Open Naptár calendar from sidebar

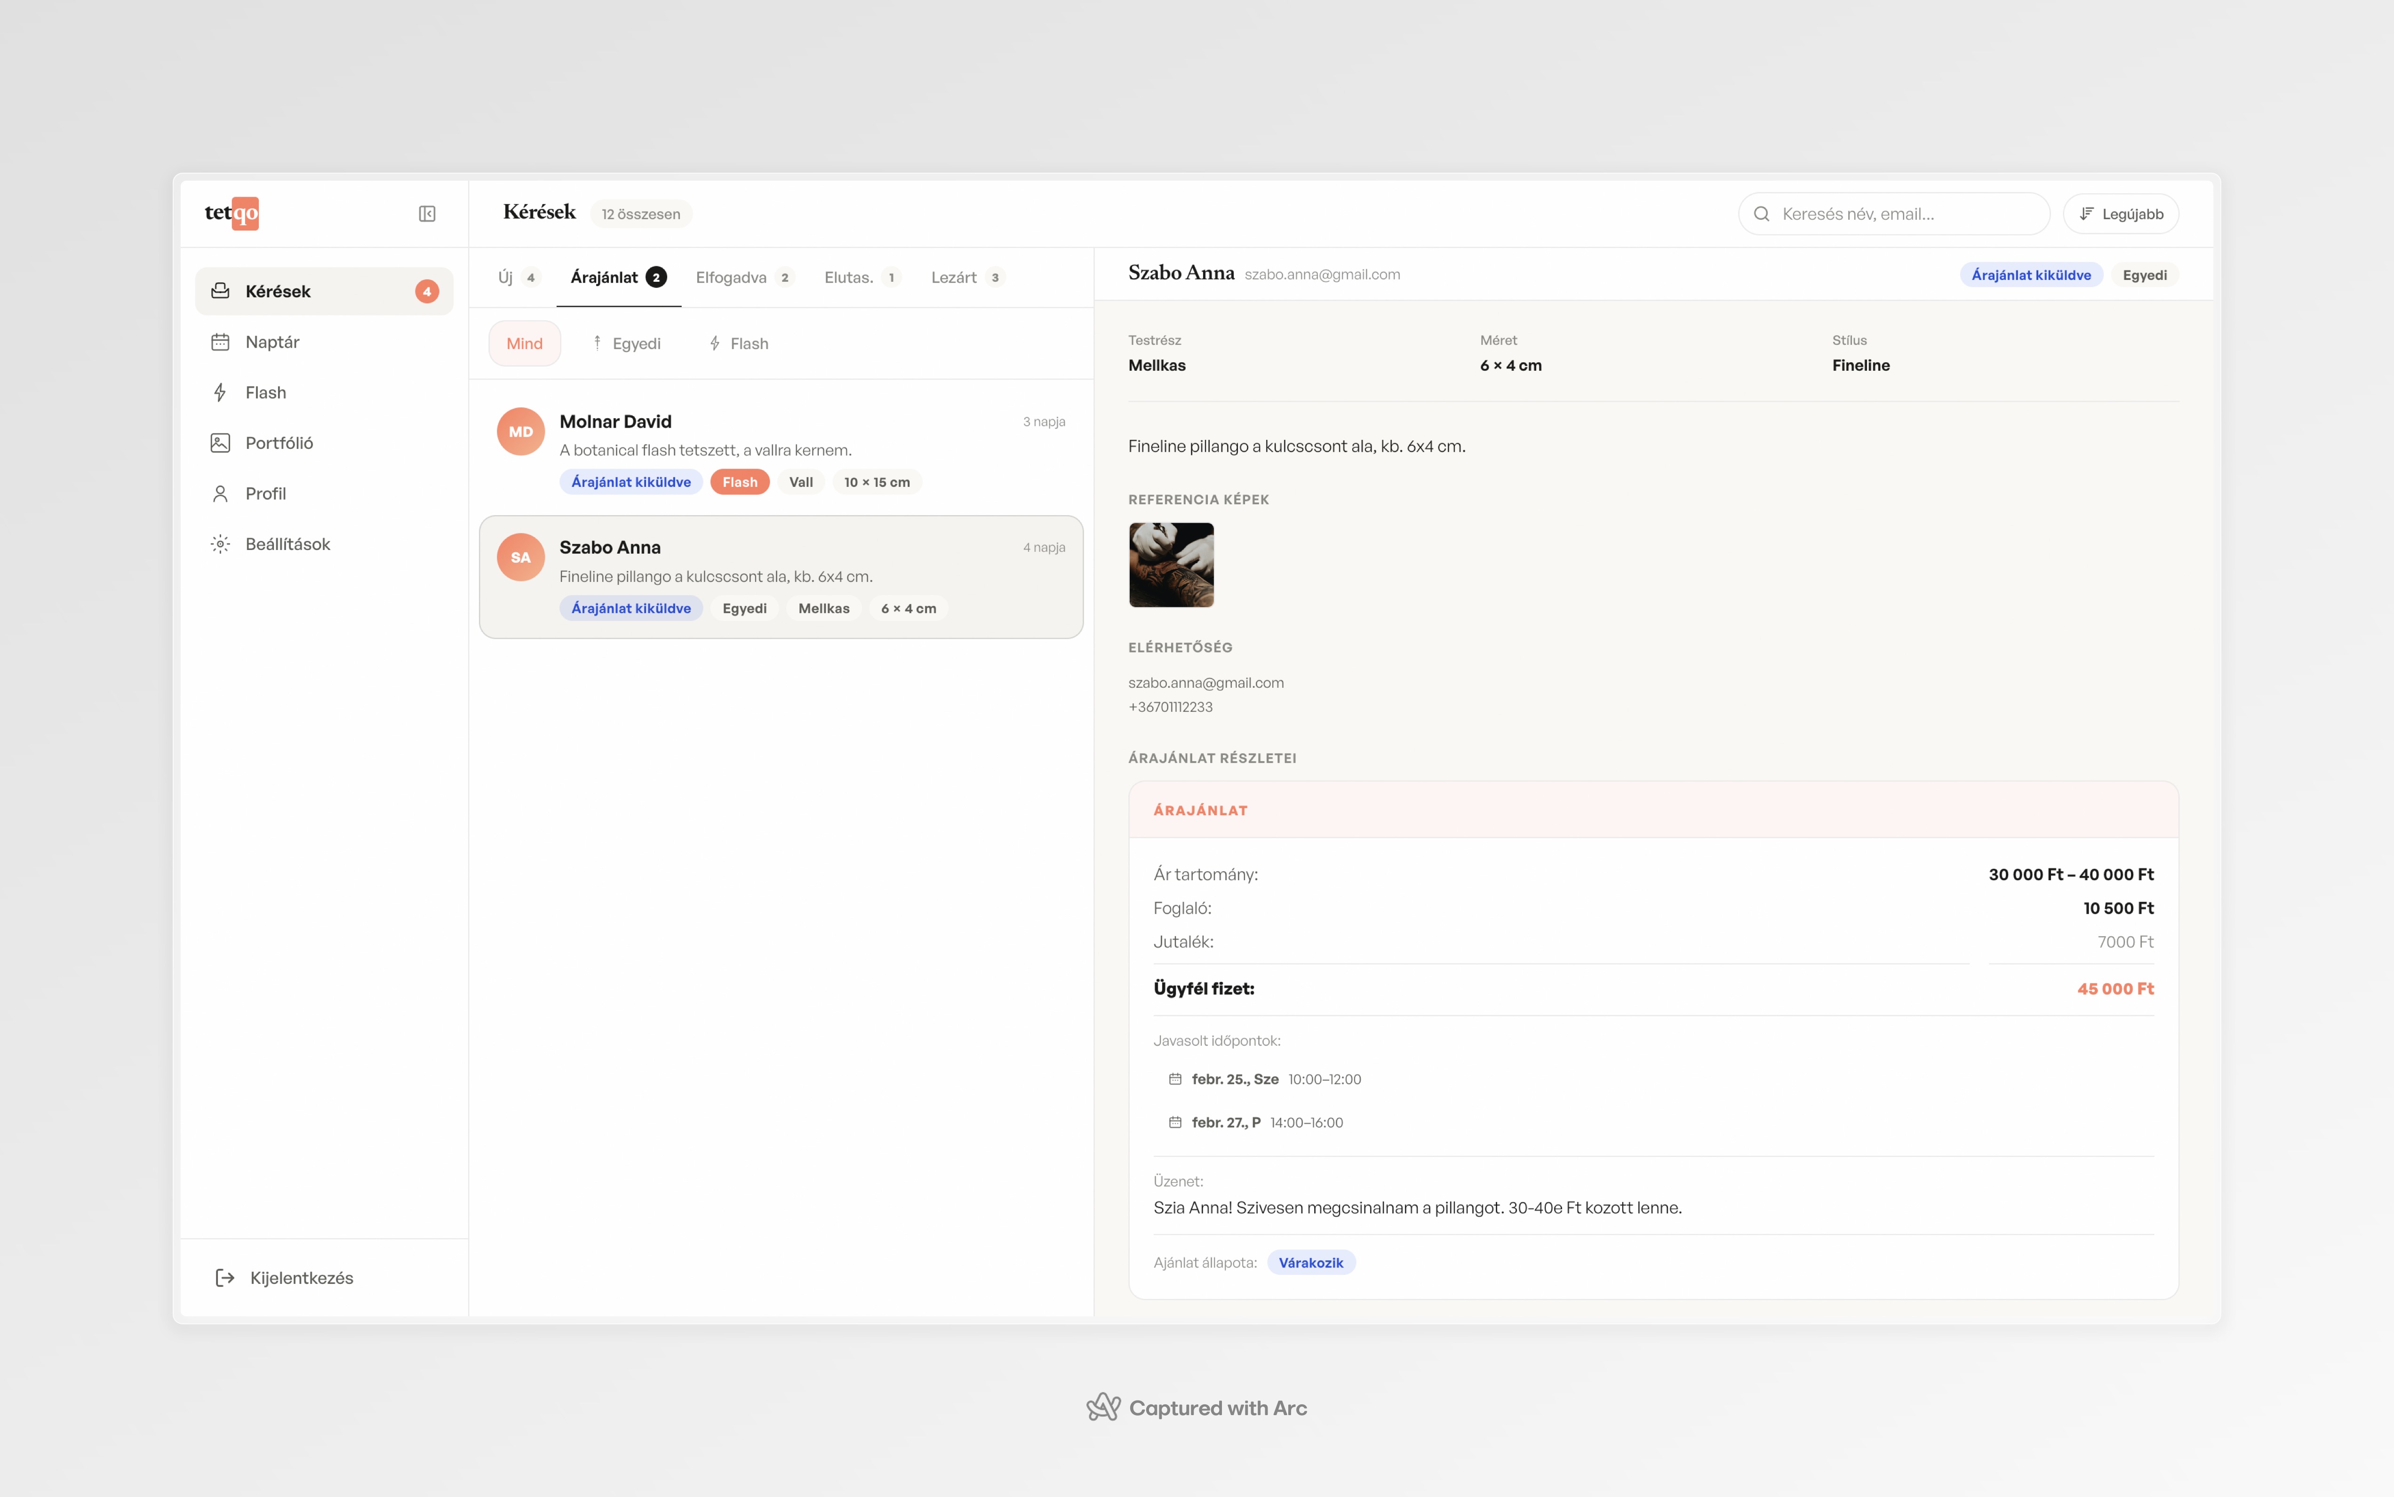[x=272, y=342]
